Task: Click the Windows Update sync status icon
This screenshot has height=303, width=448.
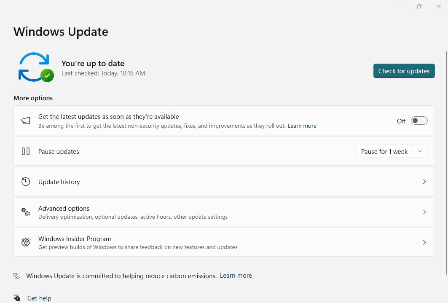Action: (36, 67)
